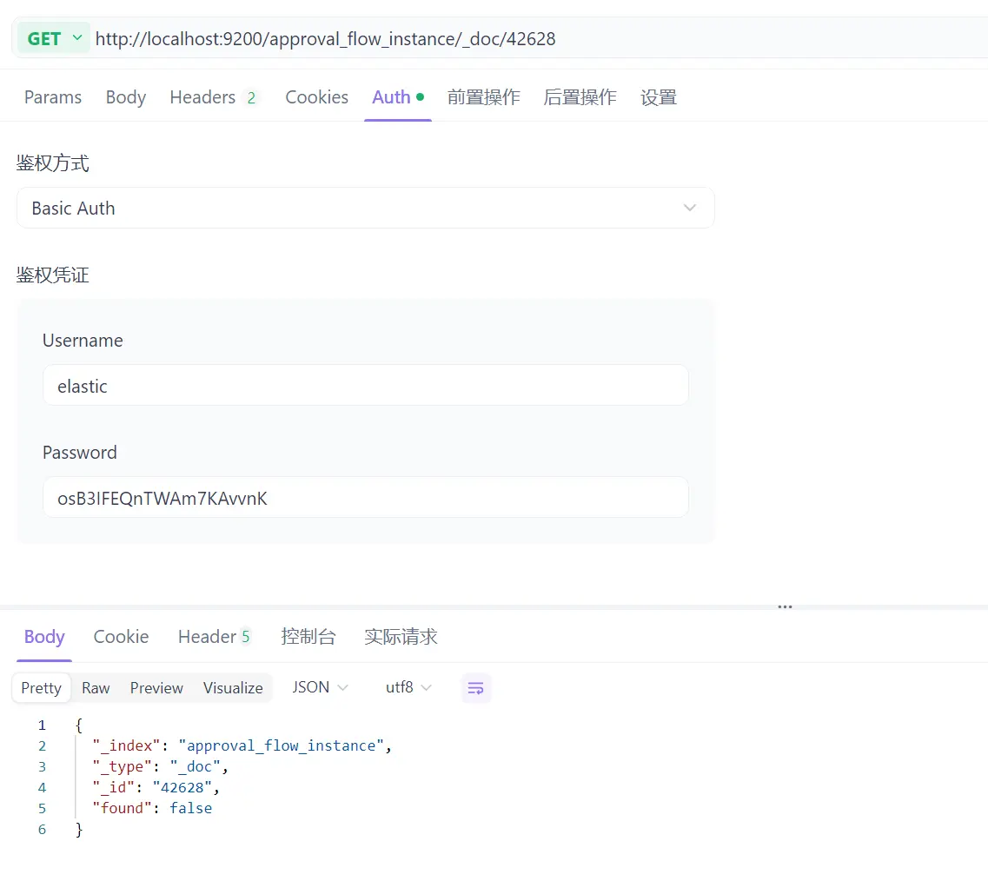988x881 pixels.
Task: Open the JSON response format dropdown
Action: (319, 687)
